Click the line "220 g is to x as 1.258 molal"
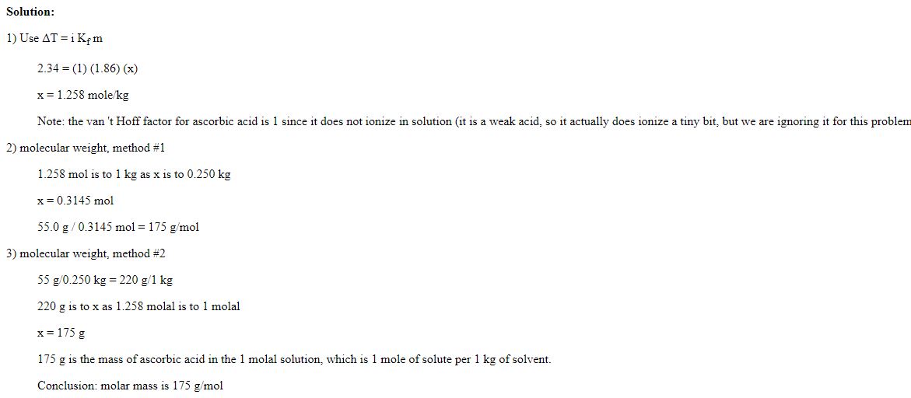The height and width of the screenshot is (398, 911). pos(109,306)
